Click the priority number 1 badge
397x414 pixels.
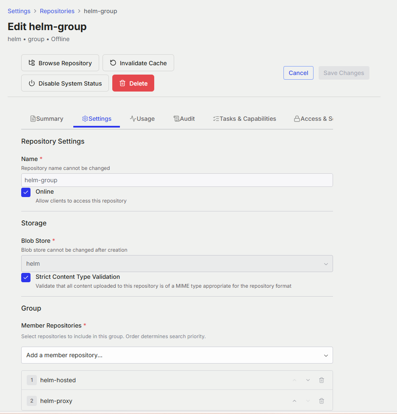pos(32,380)
